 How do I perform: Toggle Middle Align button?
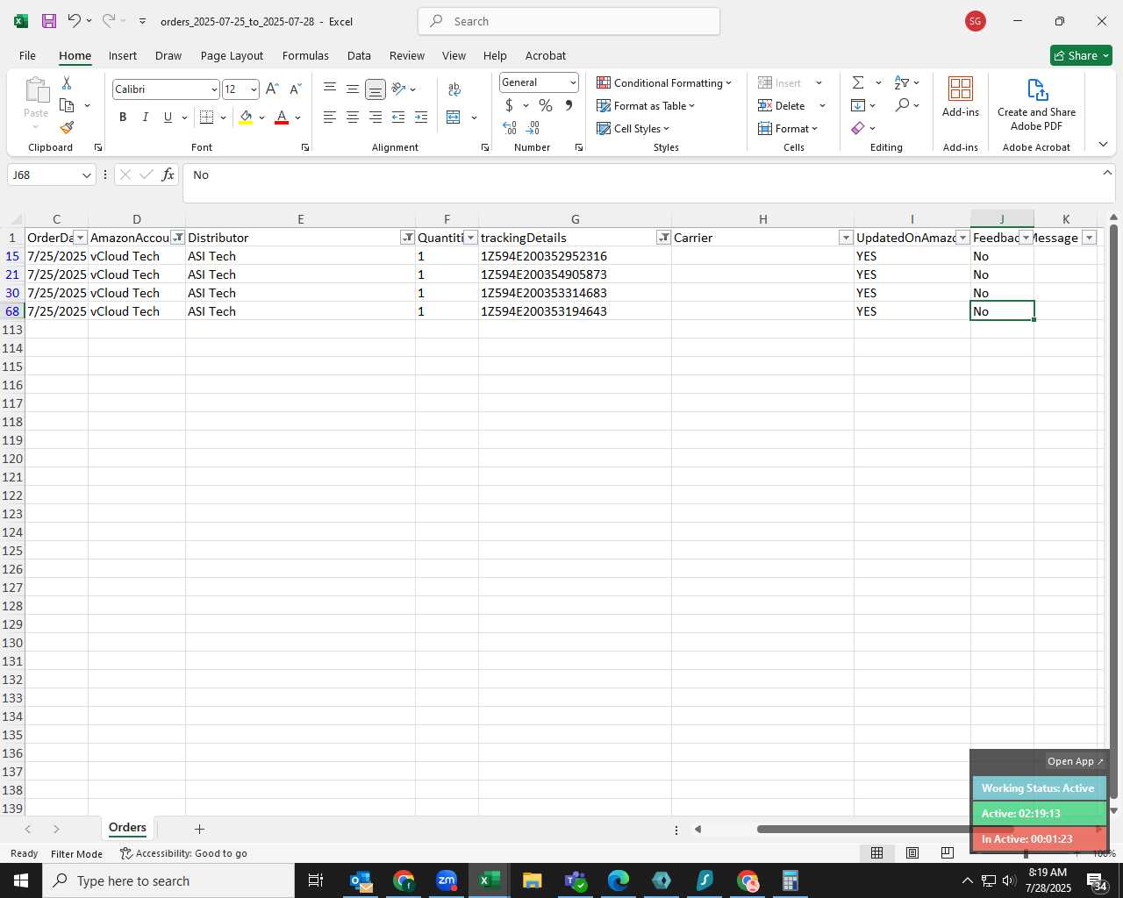point(353,89)
